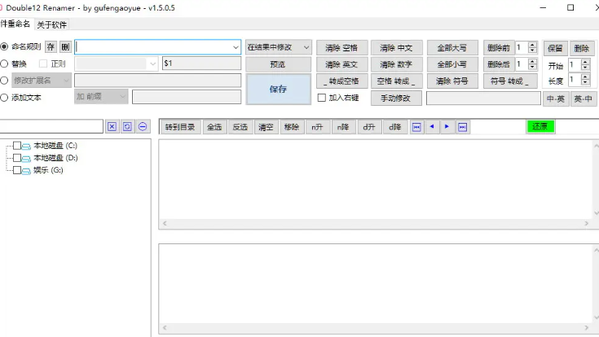Click the green 还原 restore button
This screenshot has width=599, height=337.
[540, 127]
